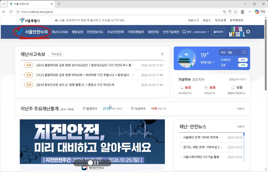Open 열린마당 menu
Image resolution: width=268 pixels, height=172 pixels.
[x=153, y=32]
